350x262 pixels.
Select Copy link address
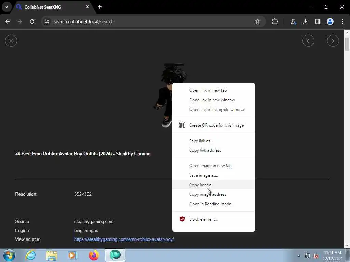click(214, 150)
